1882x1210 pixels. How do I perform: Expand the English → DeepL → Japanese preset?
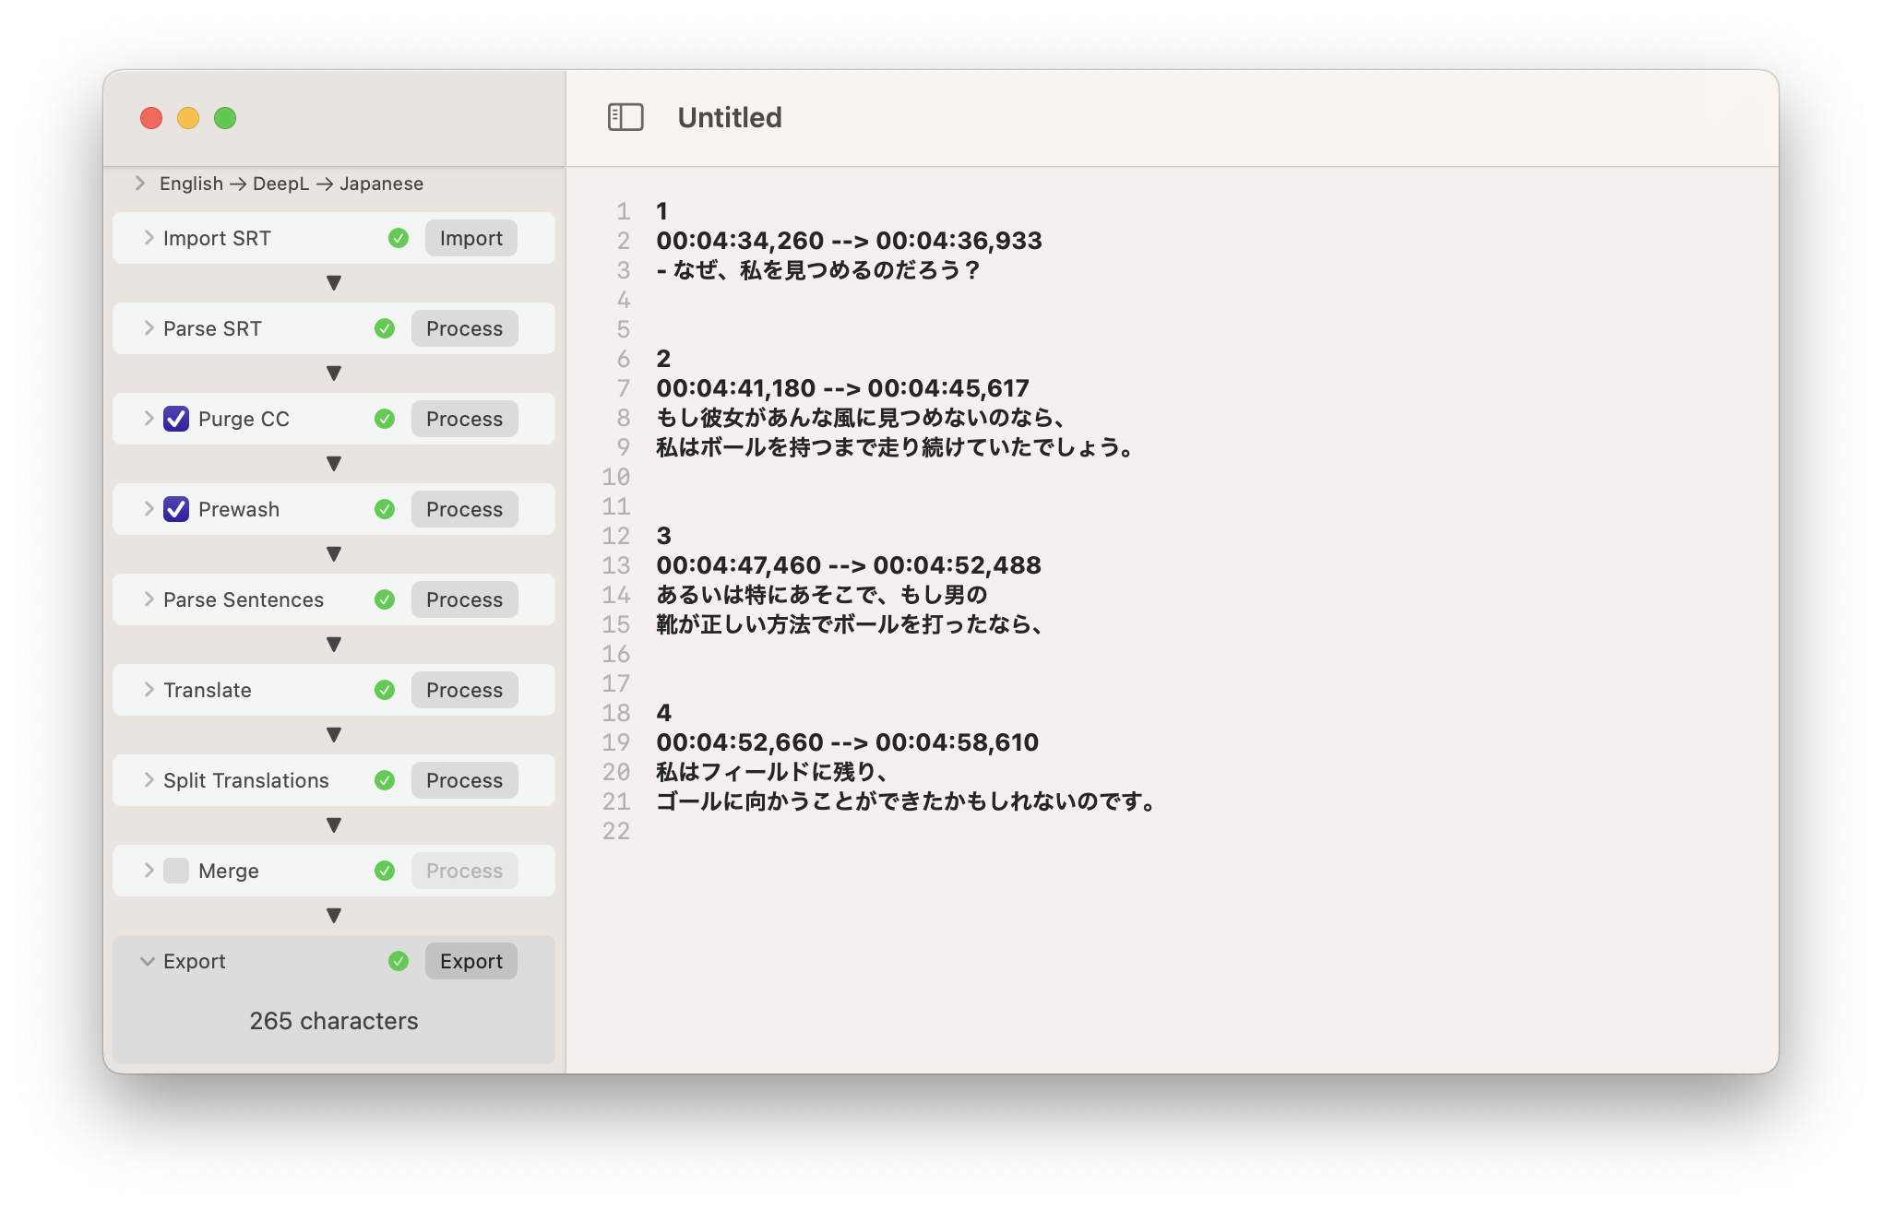click(140, 183)
